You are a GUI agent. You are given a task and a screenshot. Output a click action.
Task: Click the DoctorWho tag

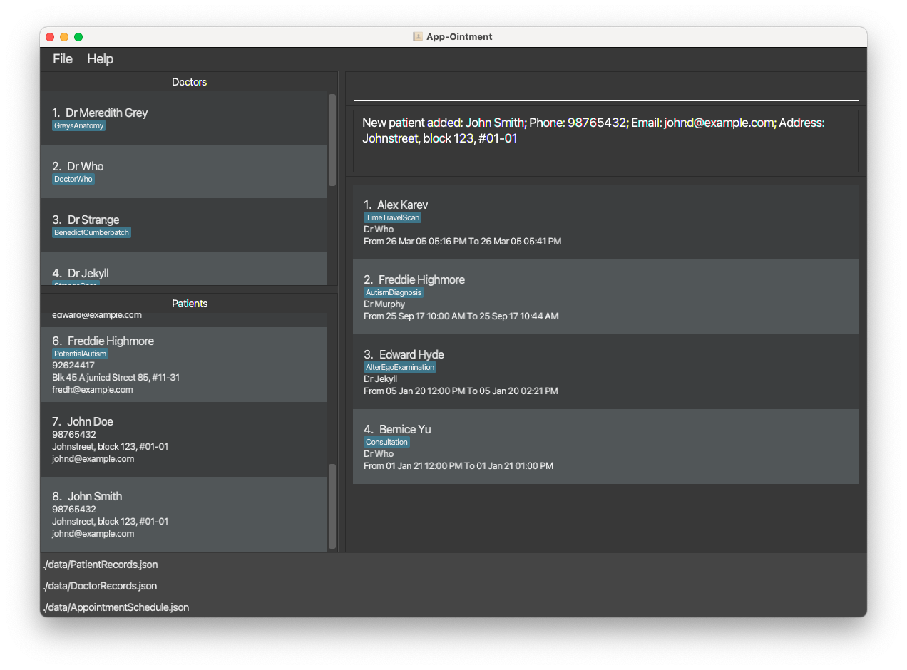(x=73, y=179)
